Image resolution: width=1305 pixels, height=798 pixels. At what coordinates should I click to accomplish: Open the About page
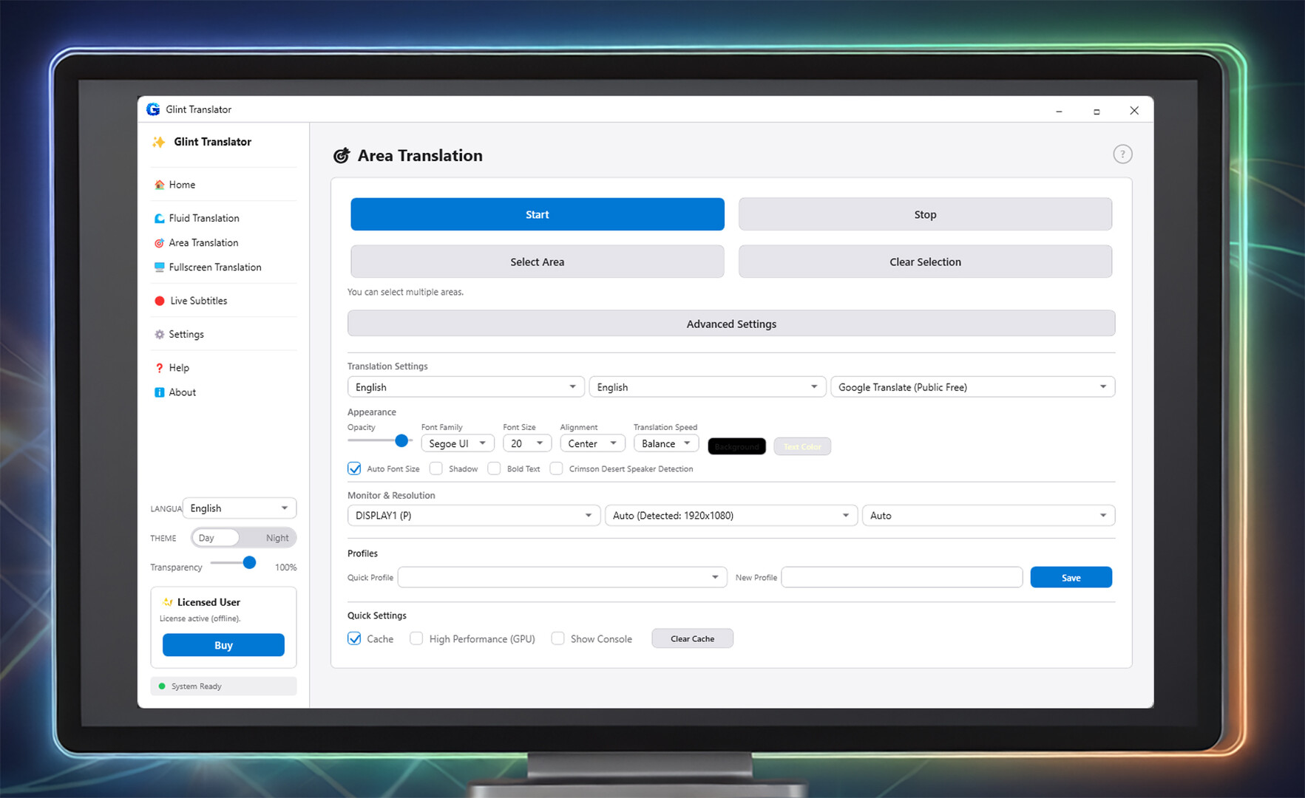[x=182, y=392]
